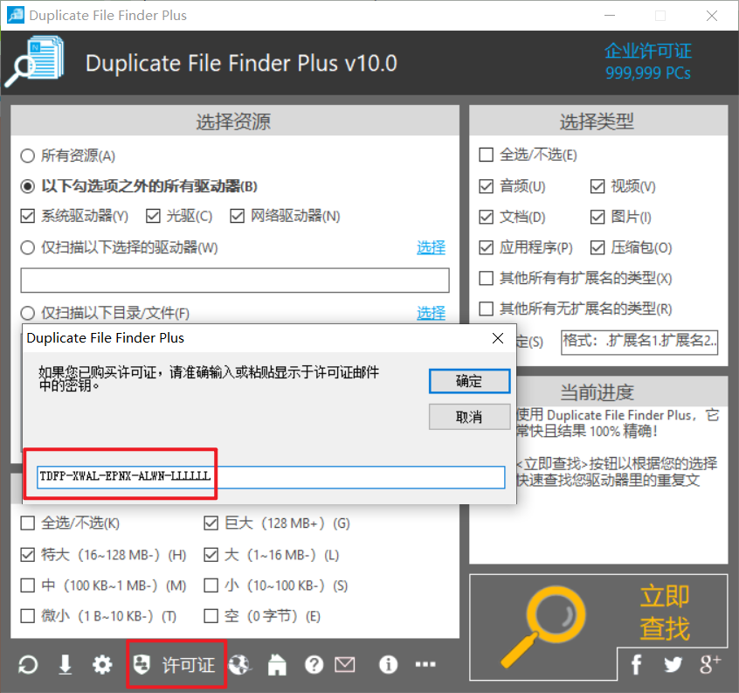Select 以下勾选项之外的所有驱动器(B) radio
This screenshot has width=739, height=693.
pyautogui.click(x=28, y=186)
